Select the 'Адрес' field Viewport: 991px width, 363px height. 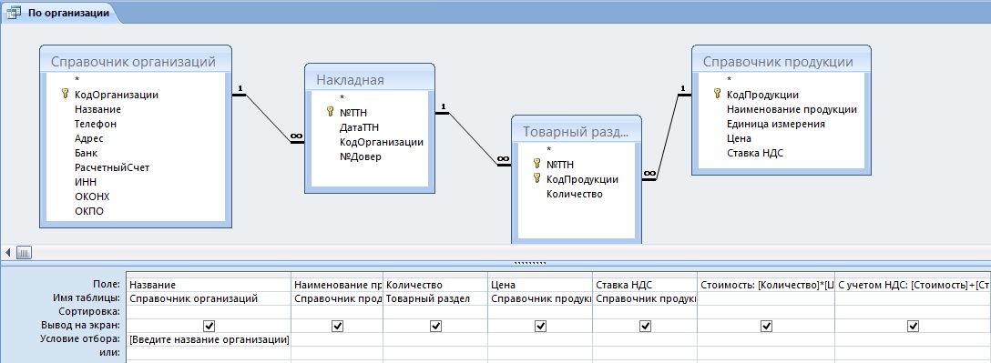pyautogui.click(x=88, y=138)
